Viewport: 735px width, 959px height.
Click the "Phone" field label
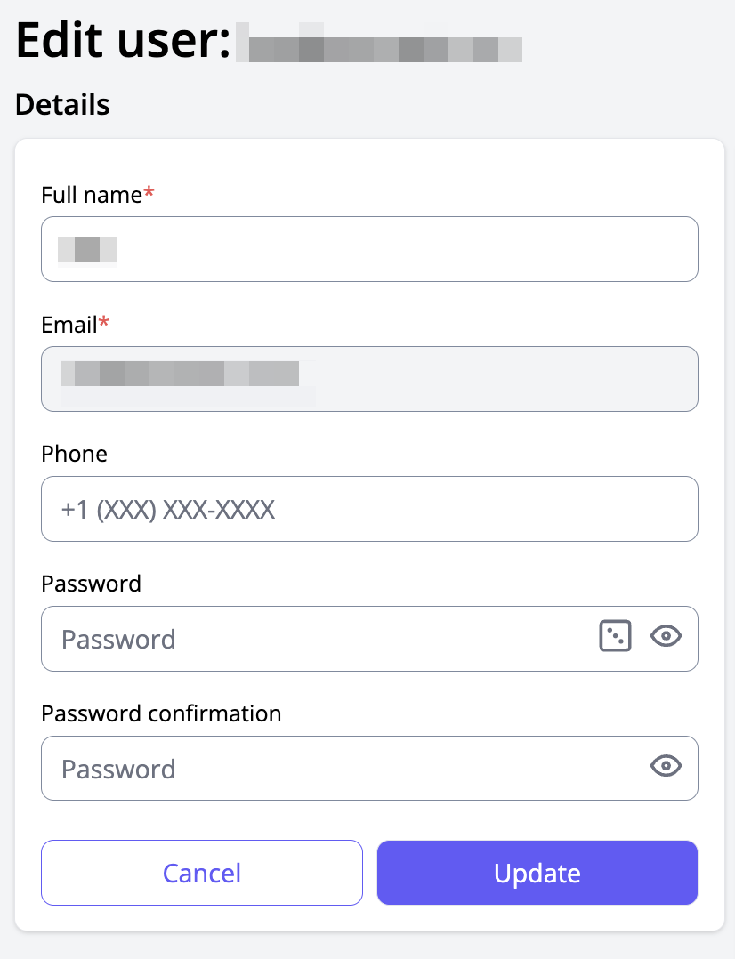[x=74, y=455]
